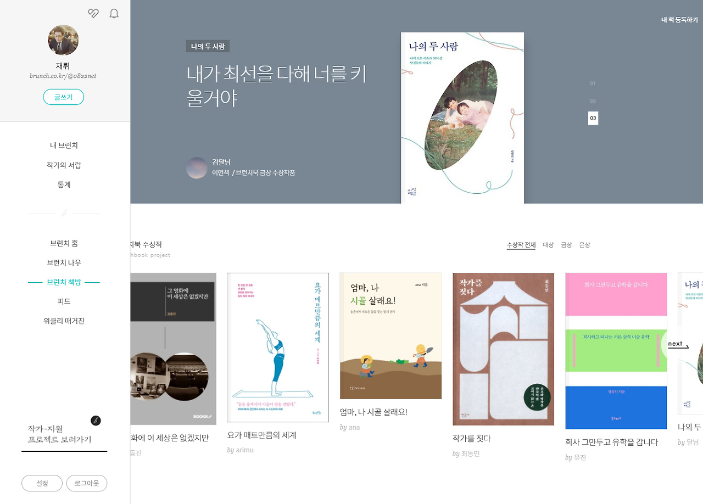Viewport: 703px width, 504px height.
Task: Open 브런치 나우 from sidebar menu
Action: tap(64, 262)
